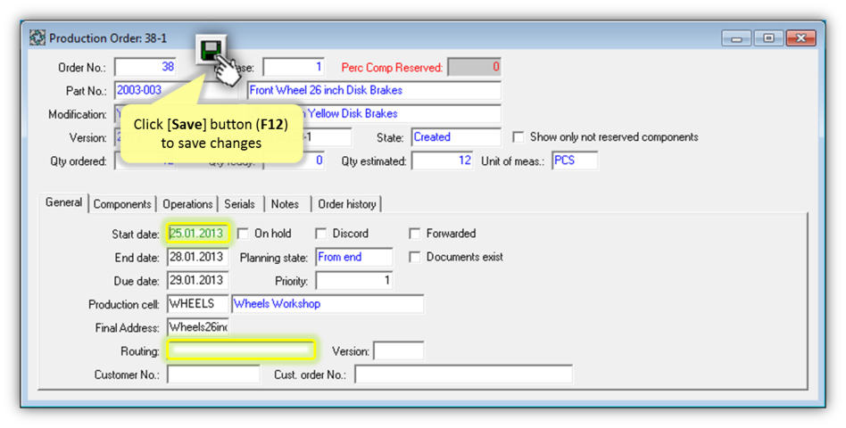Switch to the Operations tab
This screenshot has height=428, width=846.
(x=187, y=204)
